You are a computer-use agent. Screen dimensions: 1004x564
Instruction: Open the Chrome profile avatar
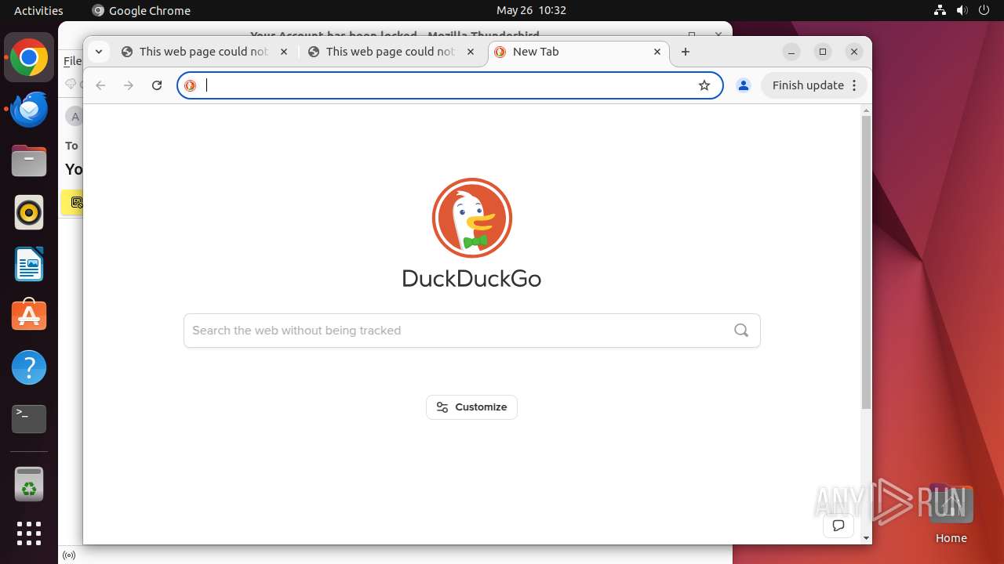pyautogui.click(x=744, y=85)
